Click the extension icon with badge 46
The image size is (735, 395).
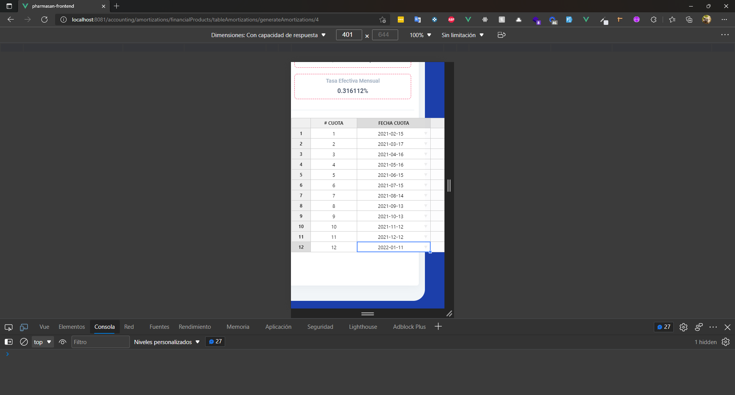point(552,20)
